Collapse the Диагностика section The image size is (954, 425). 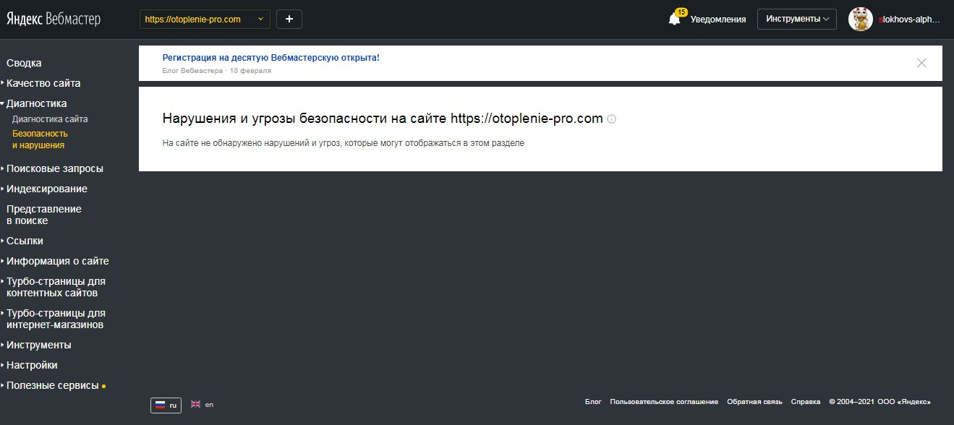coord(36,103)
